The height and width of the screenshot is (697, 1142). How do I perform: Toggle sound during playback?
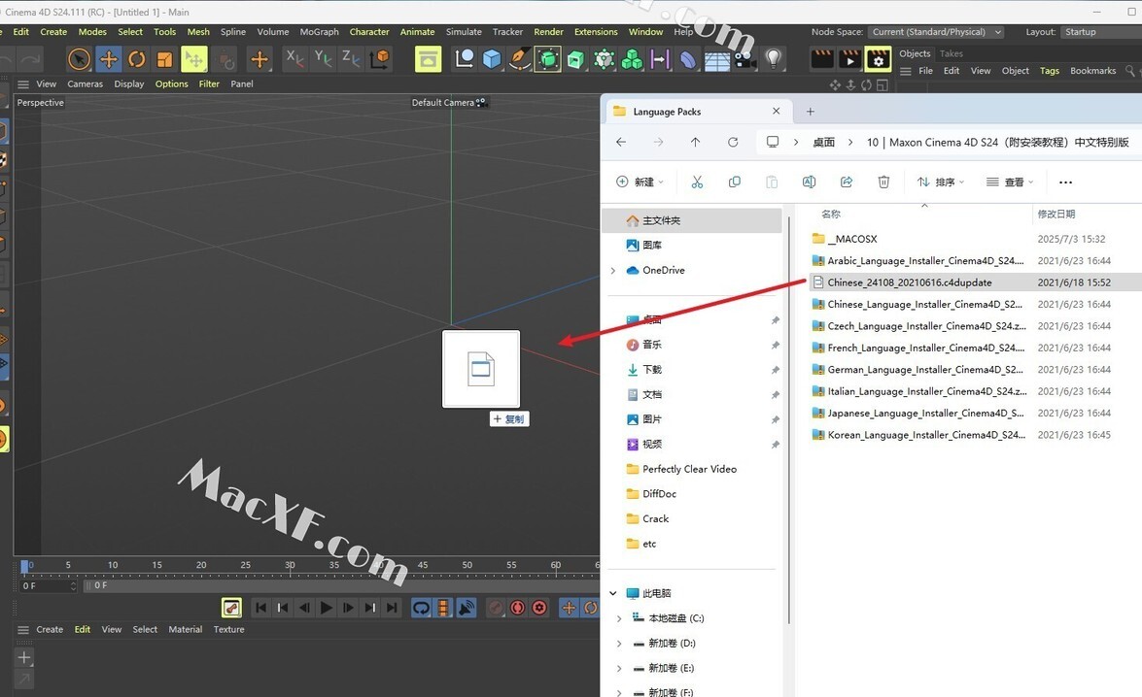[467, 608]
